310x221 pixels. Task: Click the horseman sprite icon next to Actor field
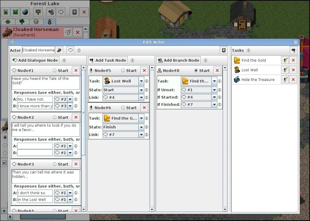click(x=59, y=50)
